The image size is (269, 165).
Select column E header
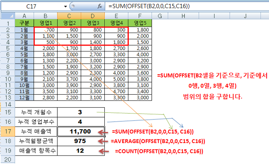[116, 16]
